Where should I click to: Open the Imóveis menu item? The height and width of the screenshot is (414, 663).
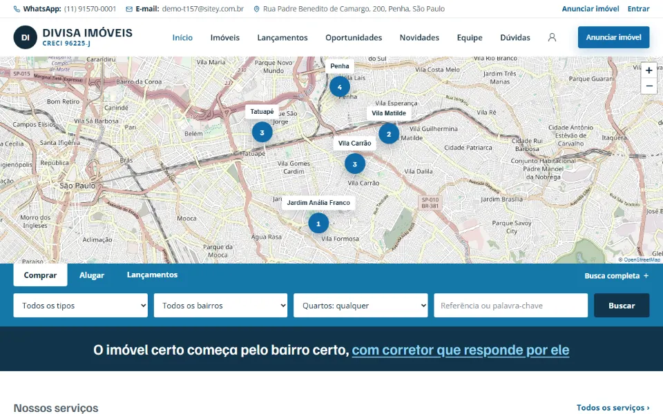225,37
